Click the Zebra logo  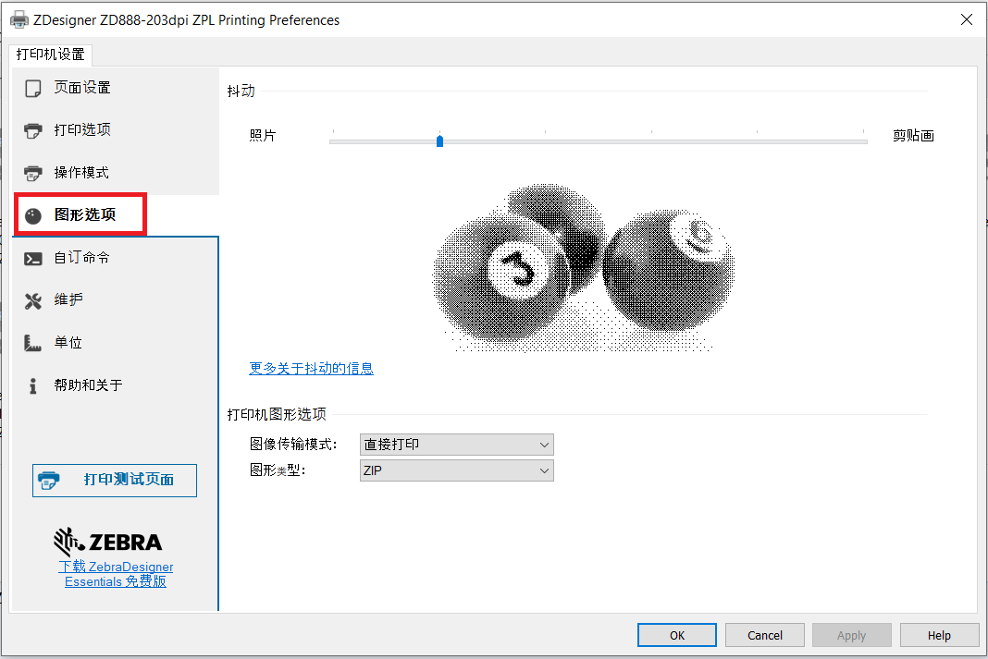108,542
